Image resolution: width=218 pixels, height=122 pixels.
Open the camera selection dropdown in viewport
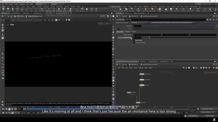point(108,23)
